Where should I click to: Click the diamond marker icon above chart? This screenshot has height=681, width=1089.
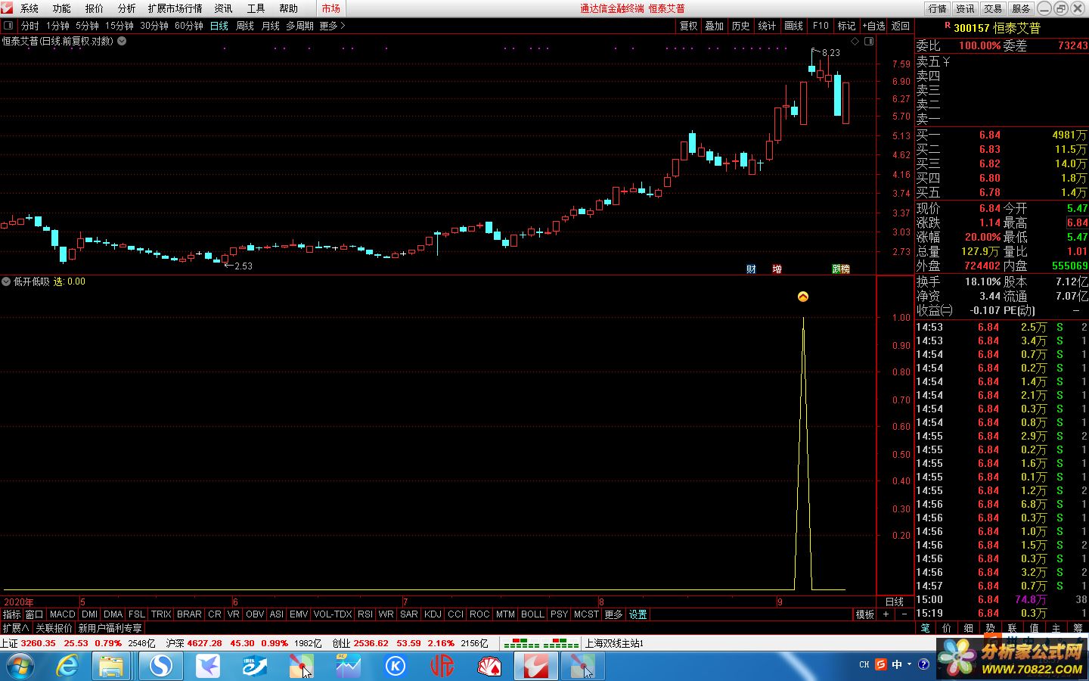tap(855, 42)
